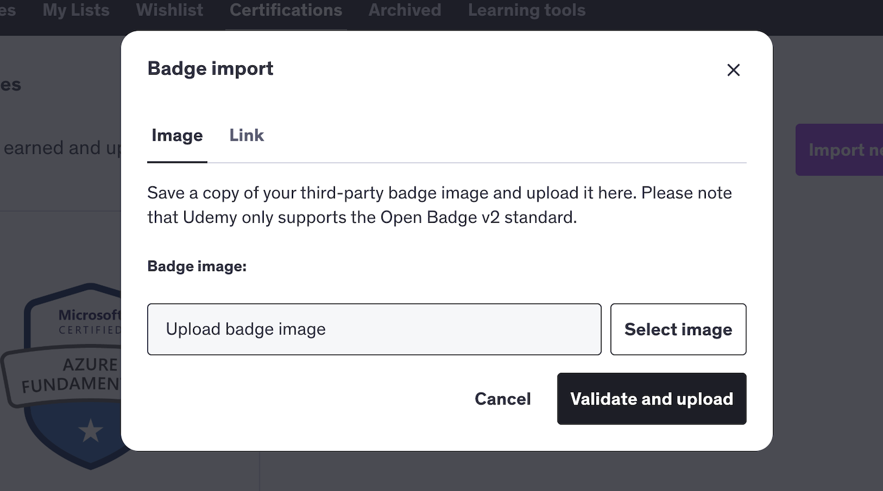The height and width of the screenshot is (491, 883).
Task: Close the Badge import dialog with the X
Action: 733,70
